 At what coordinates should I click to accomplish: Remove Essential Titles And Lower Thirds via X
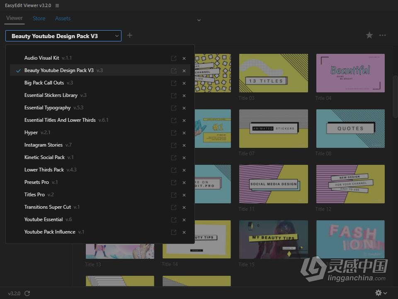(184, 121)
